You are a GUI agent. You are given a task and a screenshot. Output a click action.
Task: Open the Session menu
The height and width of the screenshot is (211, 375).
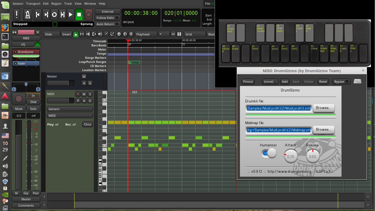[x=18, y=4]
